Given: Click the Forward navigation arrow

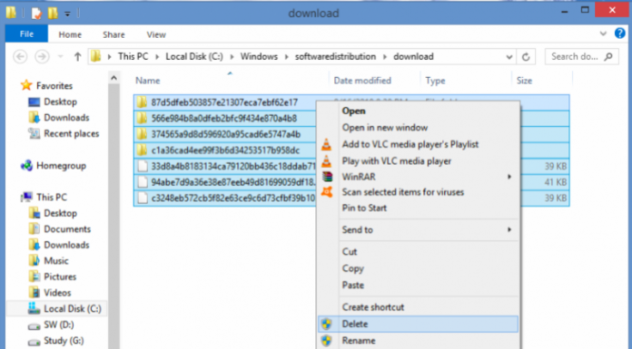Looking at the screenshot, I should coord(42,57).
